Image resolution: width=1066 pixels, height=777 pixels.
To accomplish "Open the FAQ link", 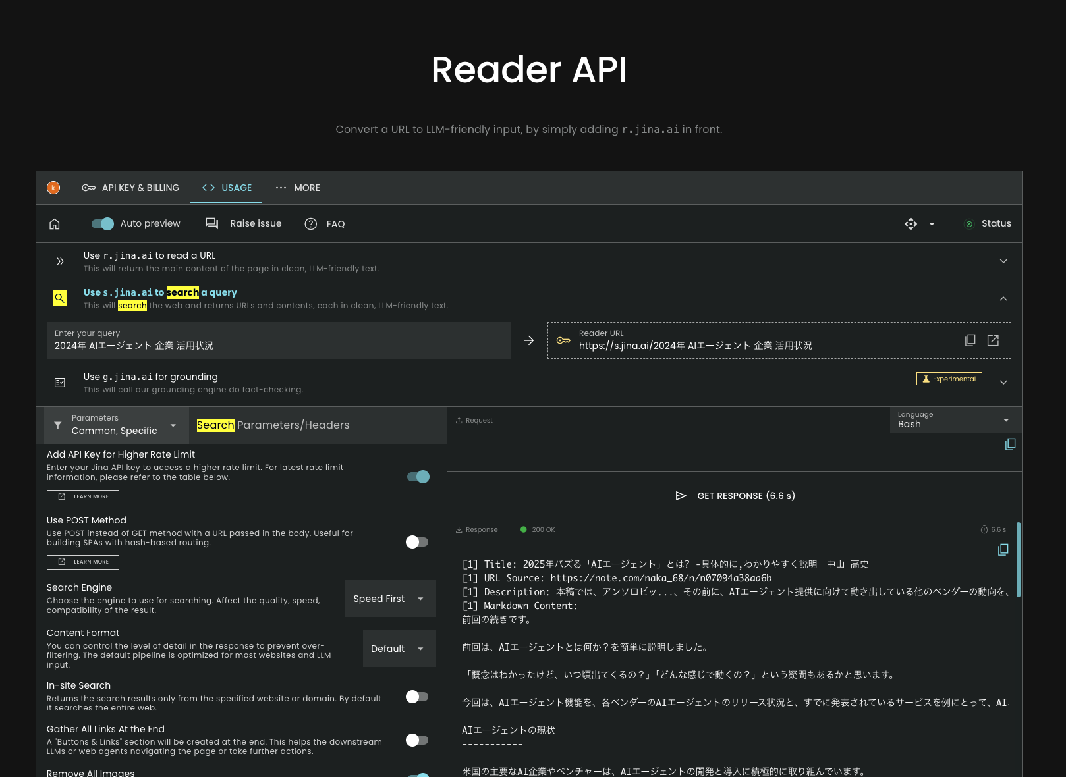I will [x=335, y=224].
